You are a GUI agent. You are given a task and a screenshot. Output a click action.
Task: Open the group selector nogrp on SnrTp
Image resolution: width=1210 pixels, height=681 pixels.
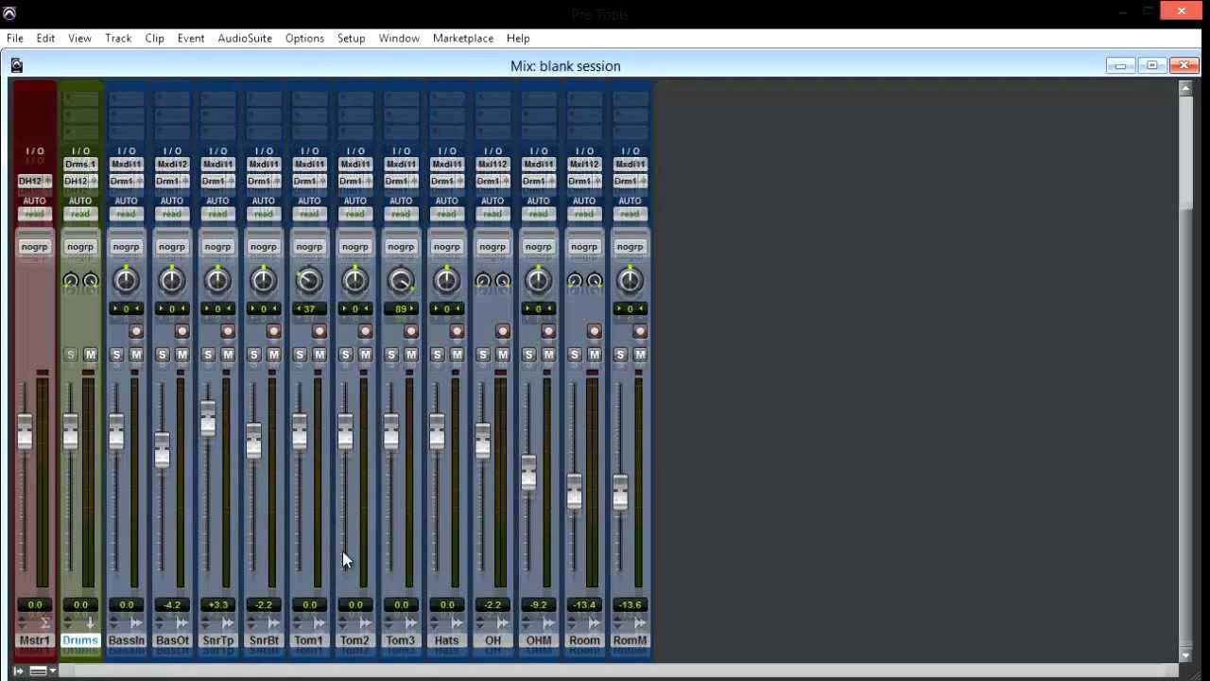(x=217, y=247)
